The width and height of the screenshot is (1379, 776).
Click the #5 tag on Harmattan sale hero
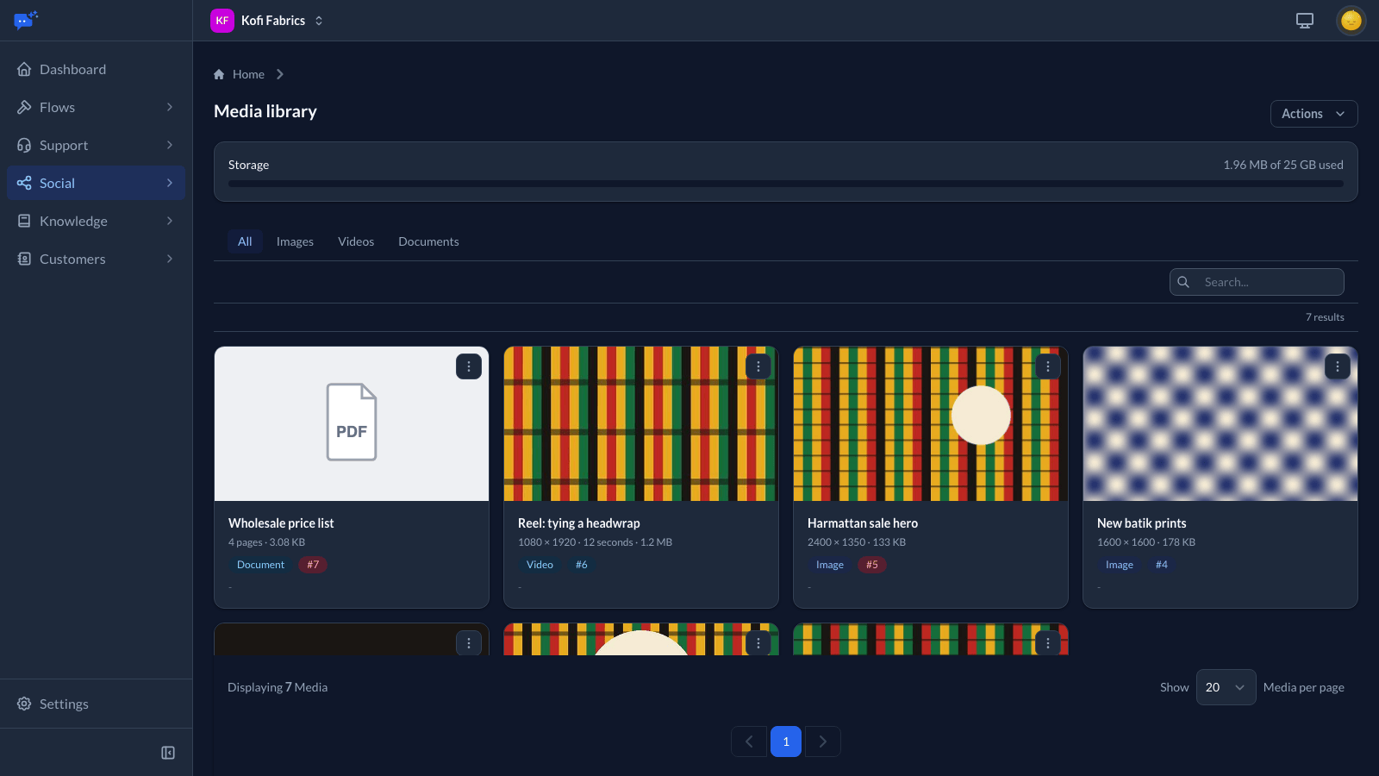pyautogui.click(x=872, y=565)
